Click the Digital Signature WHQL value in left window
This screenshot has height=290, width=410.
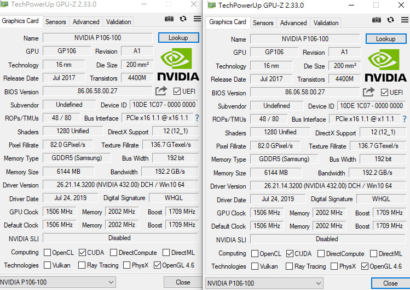(174, 198)
